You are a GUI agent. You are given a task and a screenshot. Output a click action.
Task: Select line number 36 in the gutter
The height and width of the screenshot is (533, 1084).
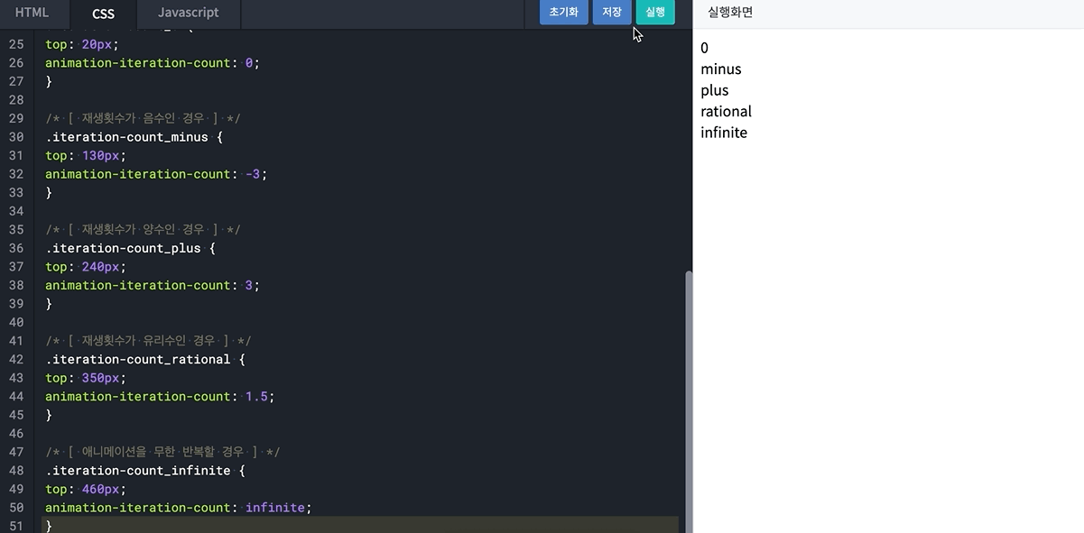pos(15,248)
